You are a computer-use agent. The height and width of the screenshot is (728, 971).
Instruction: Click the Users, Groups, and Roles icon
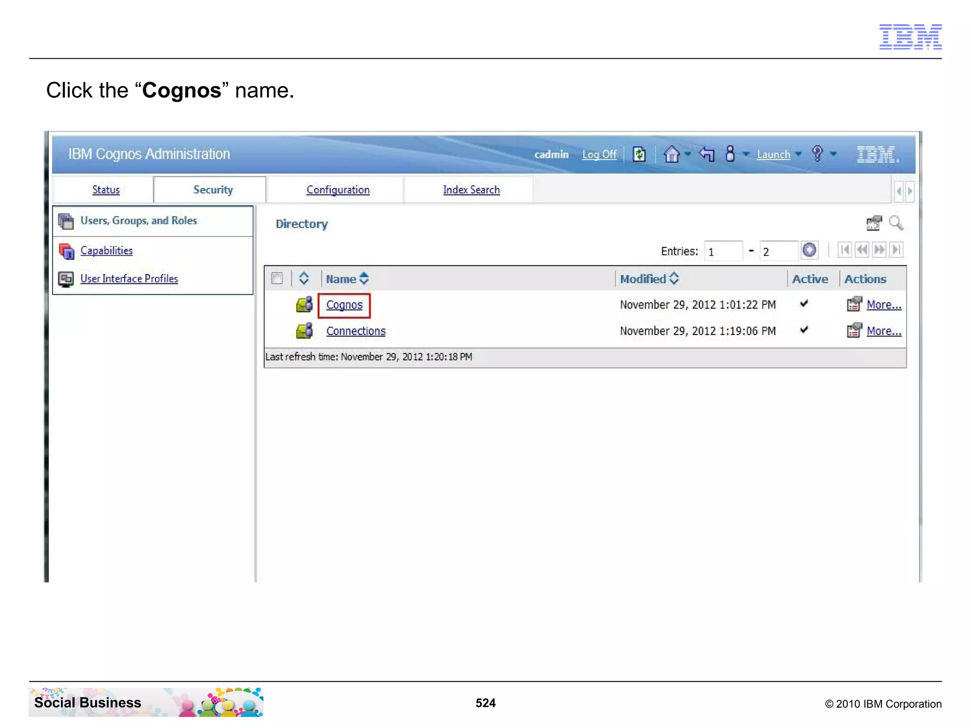[x=66, y=221]
